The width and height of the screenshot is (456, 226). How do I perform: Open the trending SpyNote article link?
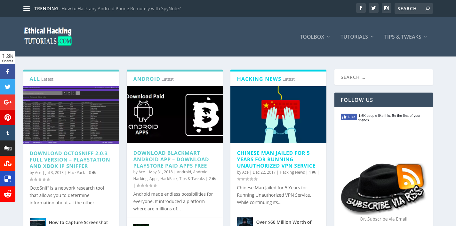coord(121,9)
